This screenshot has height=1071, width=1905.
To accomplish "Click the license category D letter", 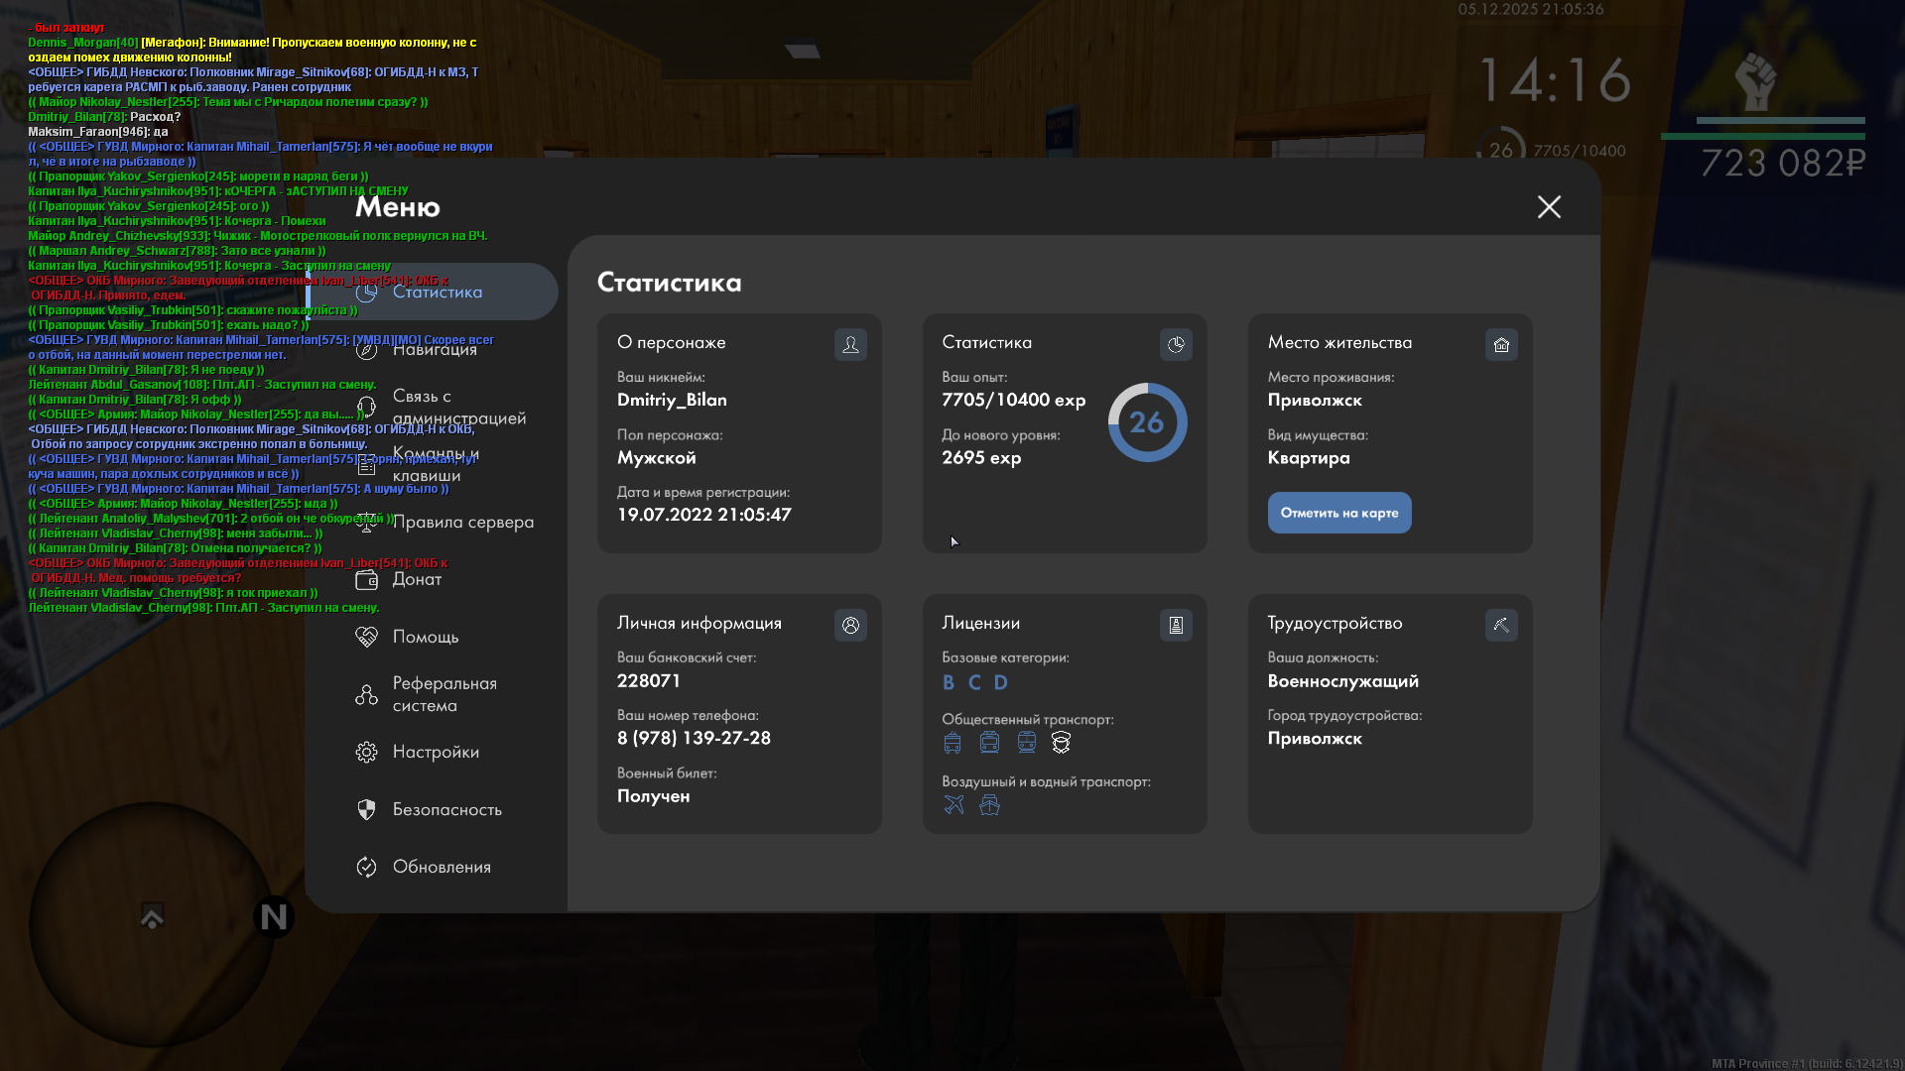I will pyautogui.click(x=1000, y=682).
